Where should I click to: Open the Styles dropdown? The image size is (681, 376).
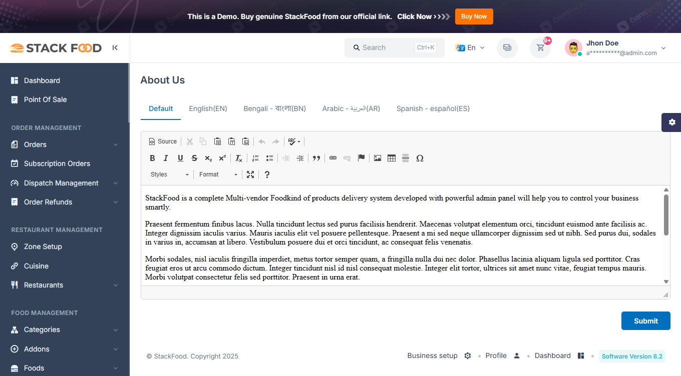tap(170, 174)
